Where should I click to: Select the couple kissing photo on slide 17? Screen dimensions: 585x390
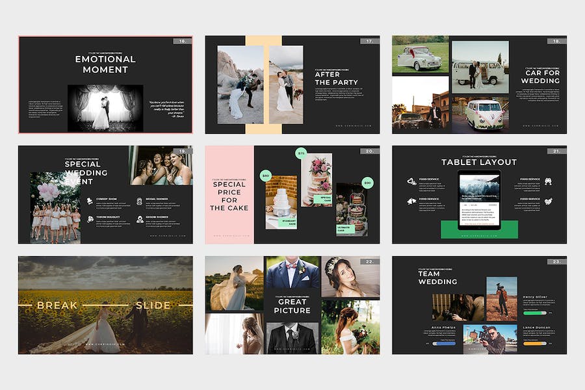(286, 84)
